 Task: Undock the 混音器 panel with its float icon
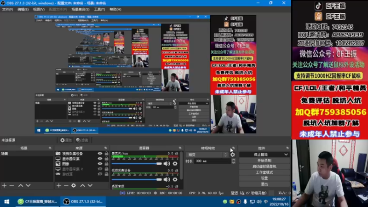tap(180, 148)
